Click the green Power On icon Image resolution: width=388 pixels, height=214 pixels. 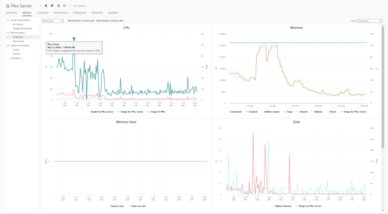(40, 6)
